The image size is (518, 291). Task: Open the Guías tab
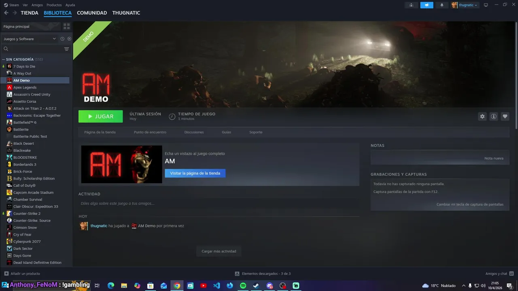(x=227, y=132)
